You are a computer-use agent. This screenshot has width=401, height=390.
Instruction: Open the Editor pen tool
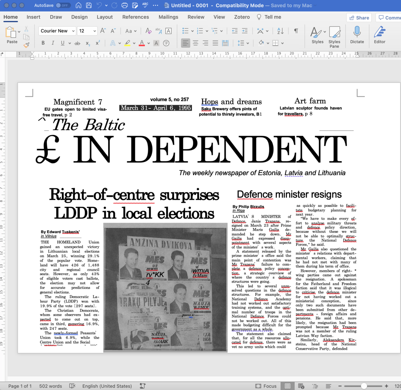[x=379, y=35]
